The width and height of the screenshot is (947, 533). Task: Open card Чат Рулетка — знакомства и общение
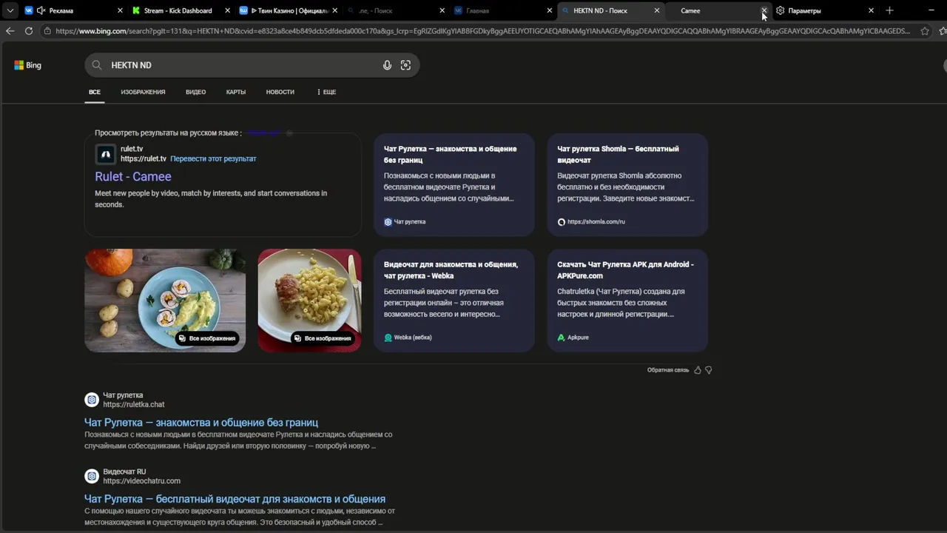(x=454, y=184)
